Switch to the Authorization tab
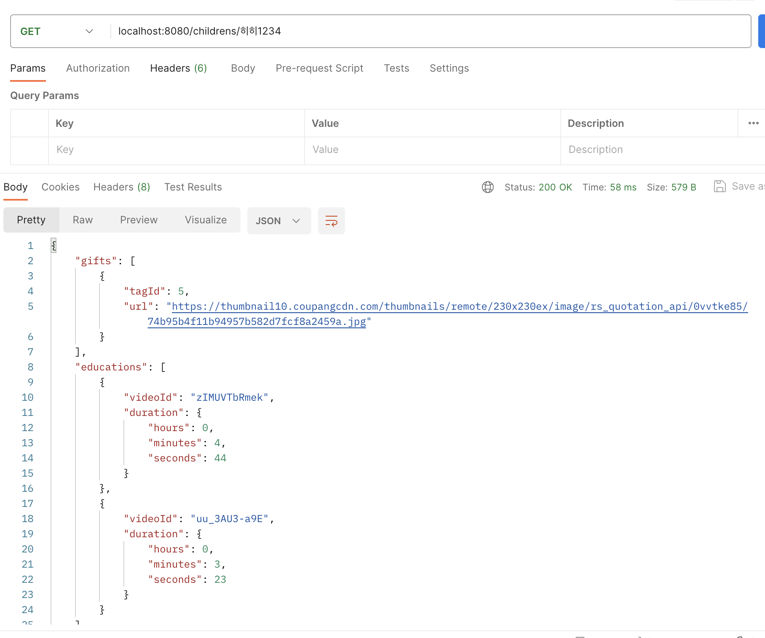765x638 pixels. point(97,68)
